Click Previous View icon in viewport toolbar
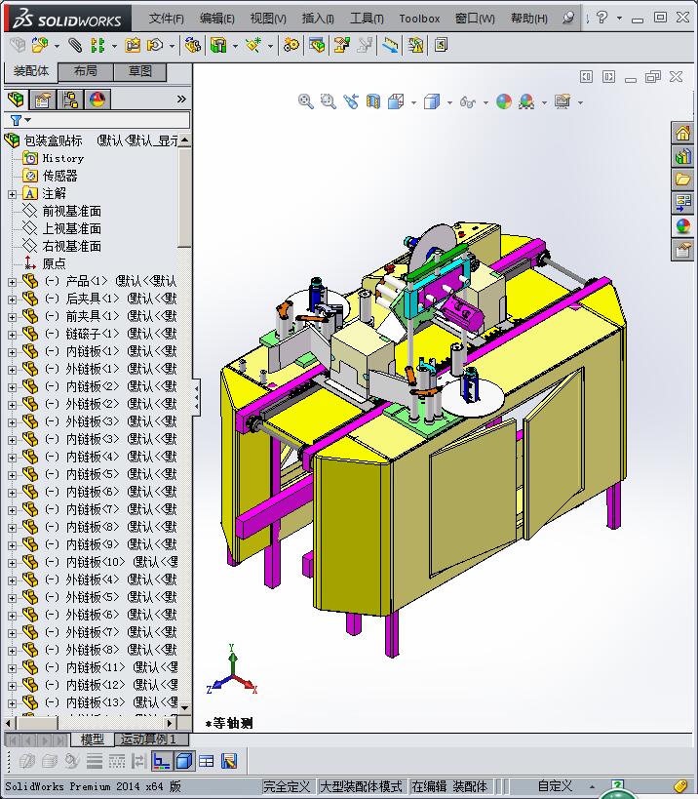This screenshot has width=698, height=799. click(x=351, y=101)
